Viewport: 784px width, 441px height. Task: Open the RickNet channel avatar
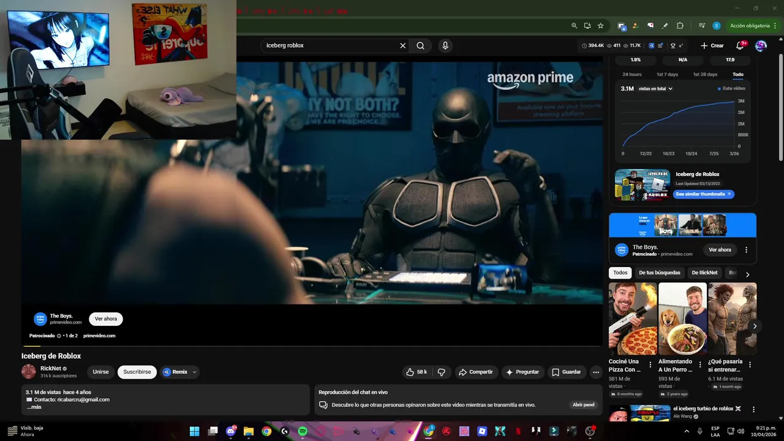[29, 372]
